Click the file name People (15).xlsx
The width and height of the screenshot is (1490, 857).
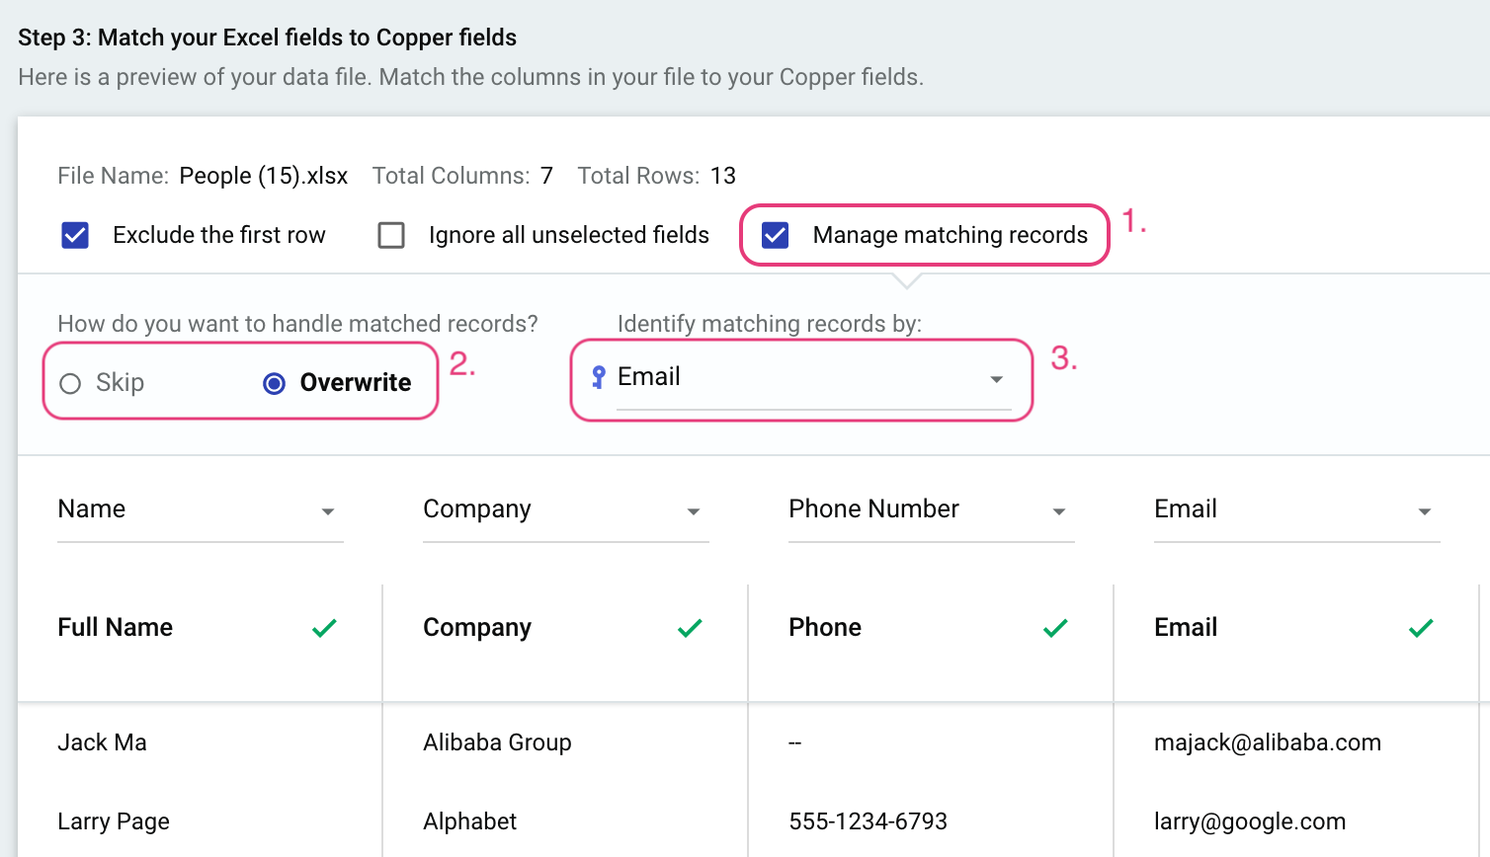tap(264, 176)
